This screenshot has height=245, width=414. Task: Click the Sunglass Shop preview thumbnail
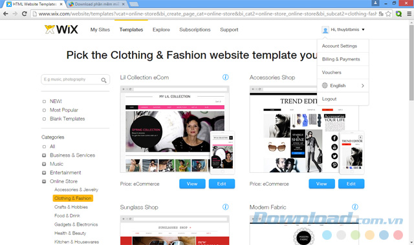[x=175, y=230]
